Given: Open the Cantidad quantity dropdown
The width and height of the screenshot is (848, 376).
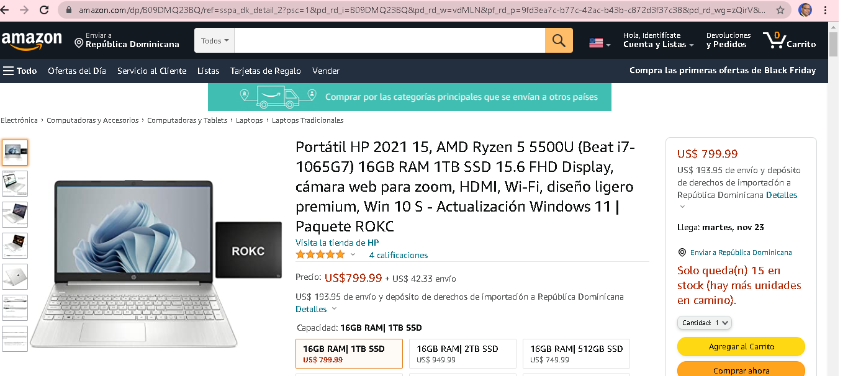Looking at the screenshot, I should pos(705,323).
